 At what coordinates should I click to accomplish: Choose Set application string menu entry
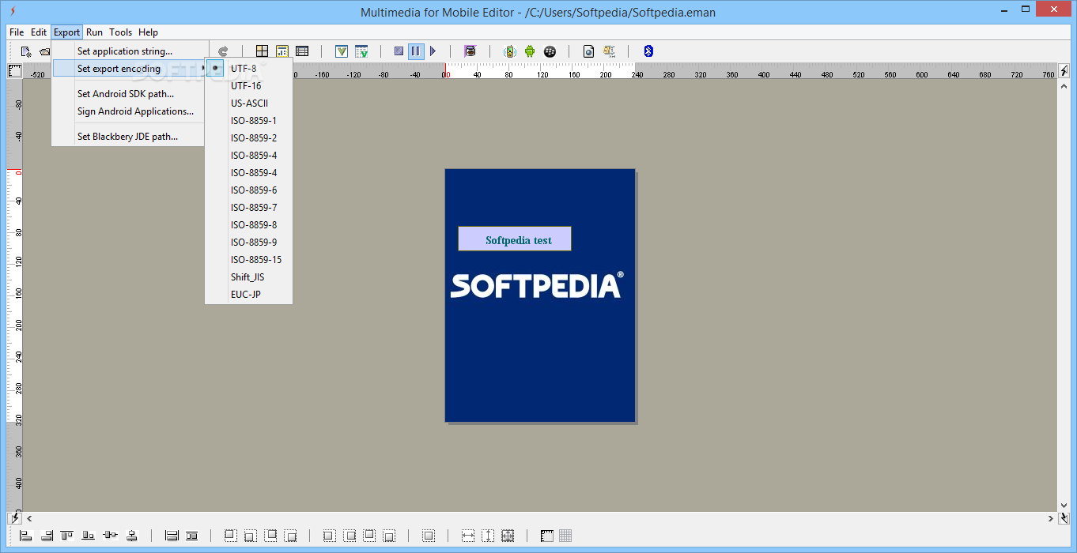pos(129,51)
